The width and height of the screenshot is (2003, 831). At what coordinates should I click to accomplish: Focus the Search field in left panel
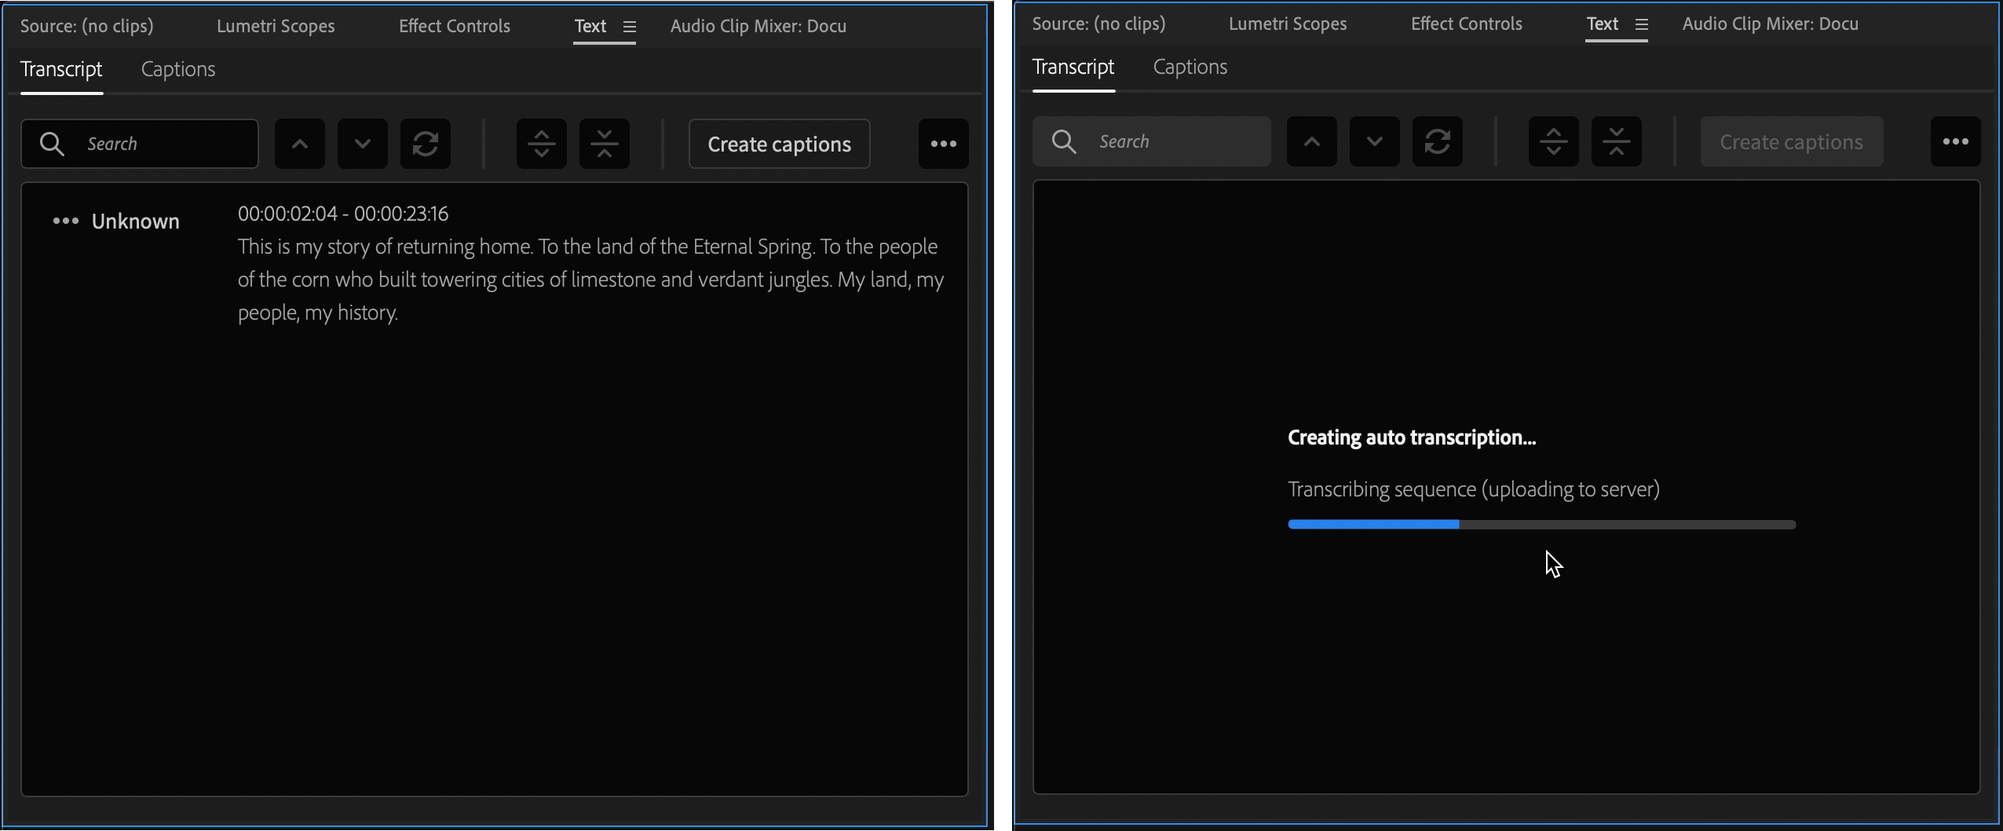[x=140, y=144]
